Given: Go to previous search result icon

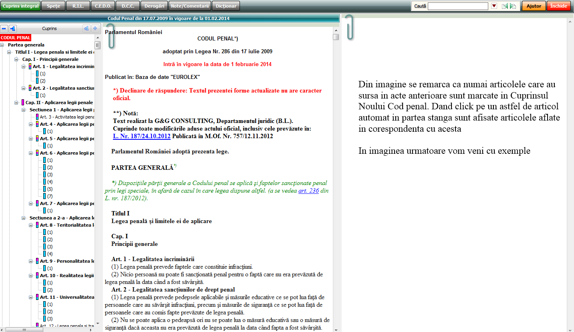Looking at the screenshot, I should pos(505,6).
